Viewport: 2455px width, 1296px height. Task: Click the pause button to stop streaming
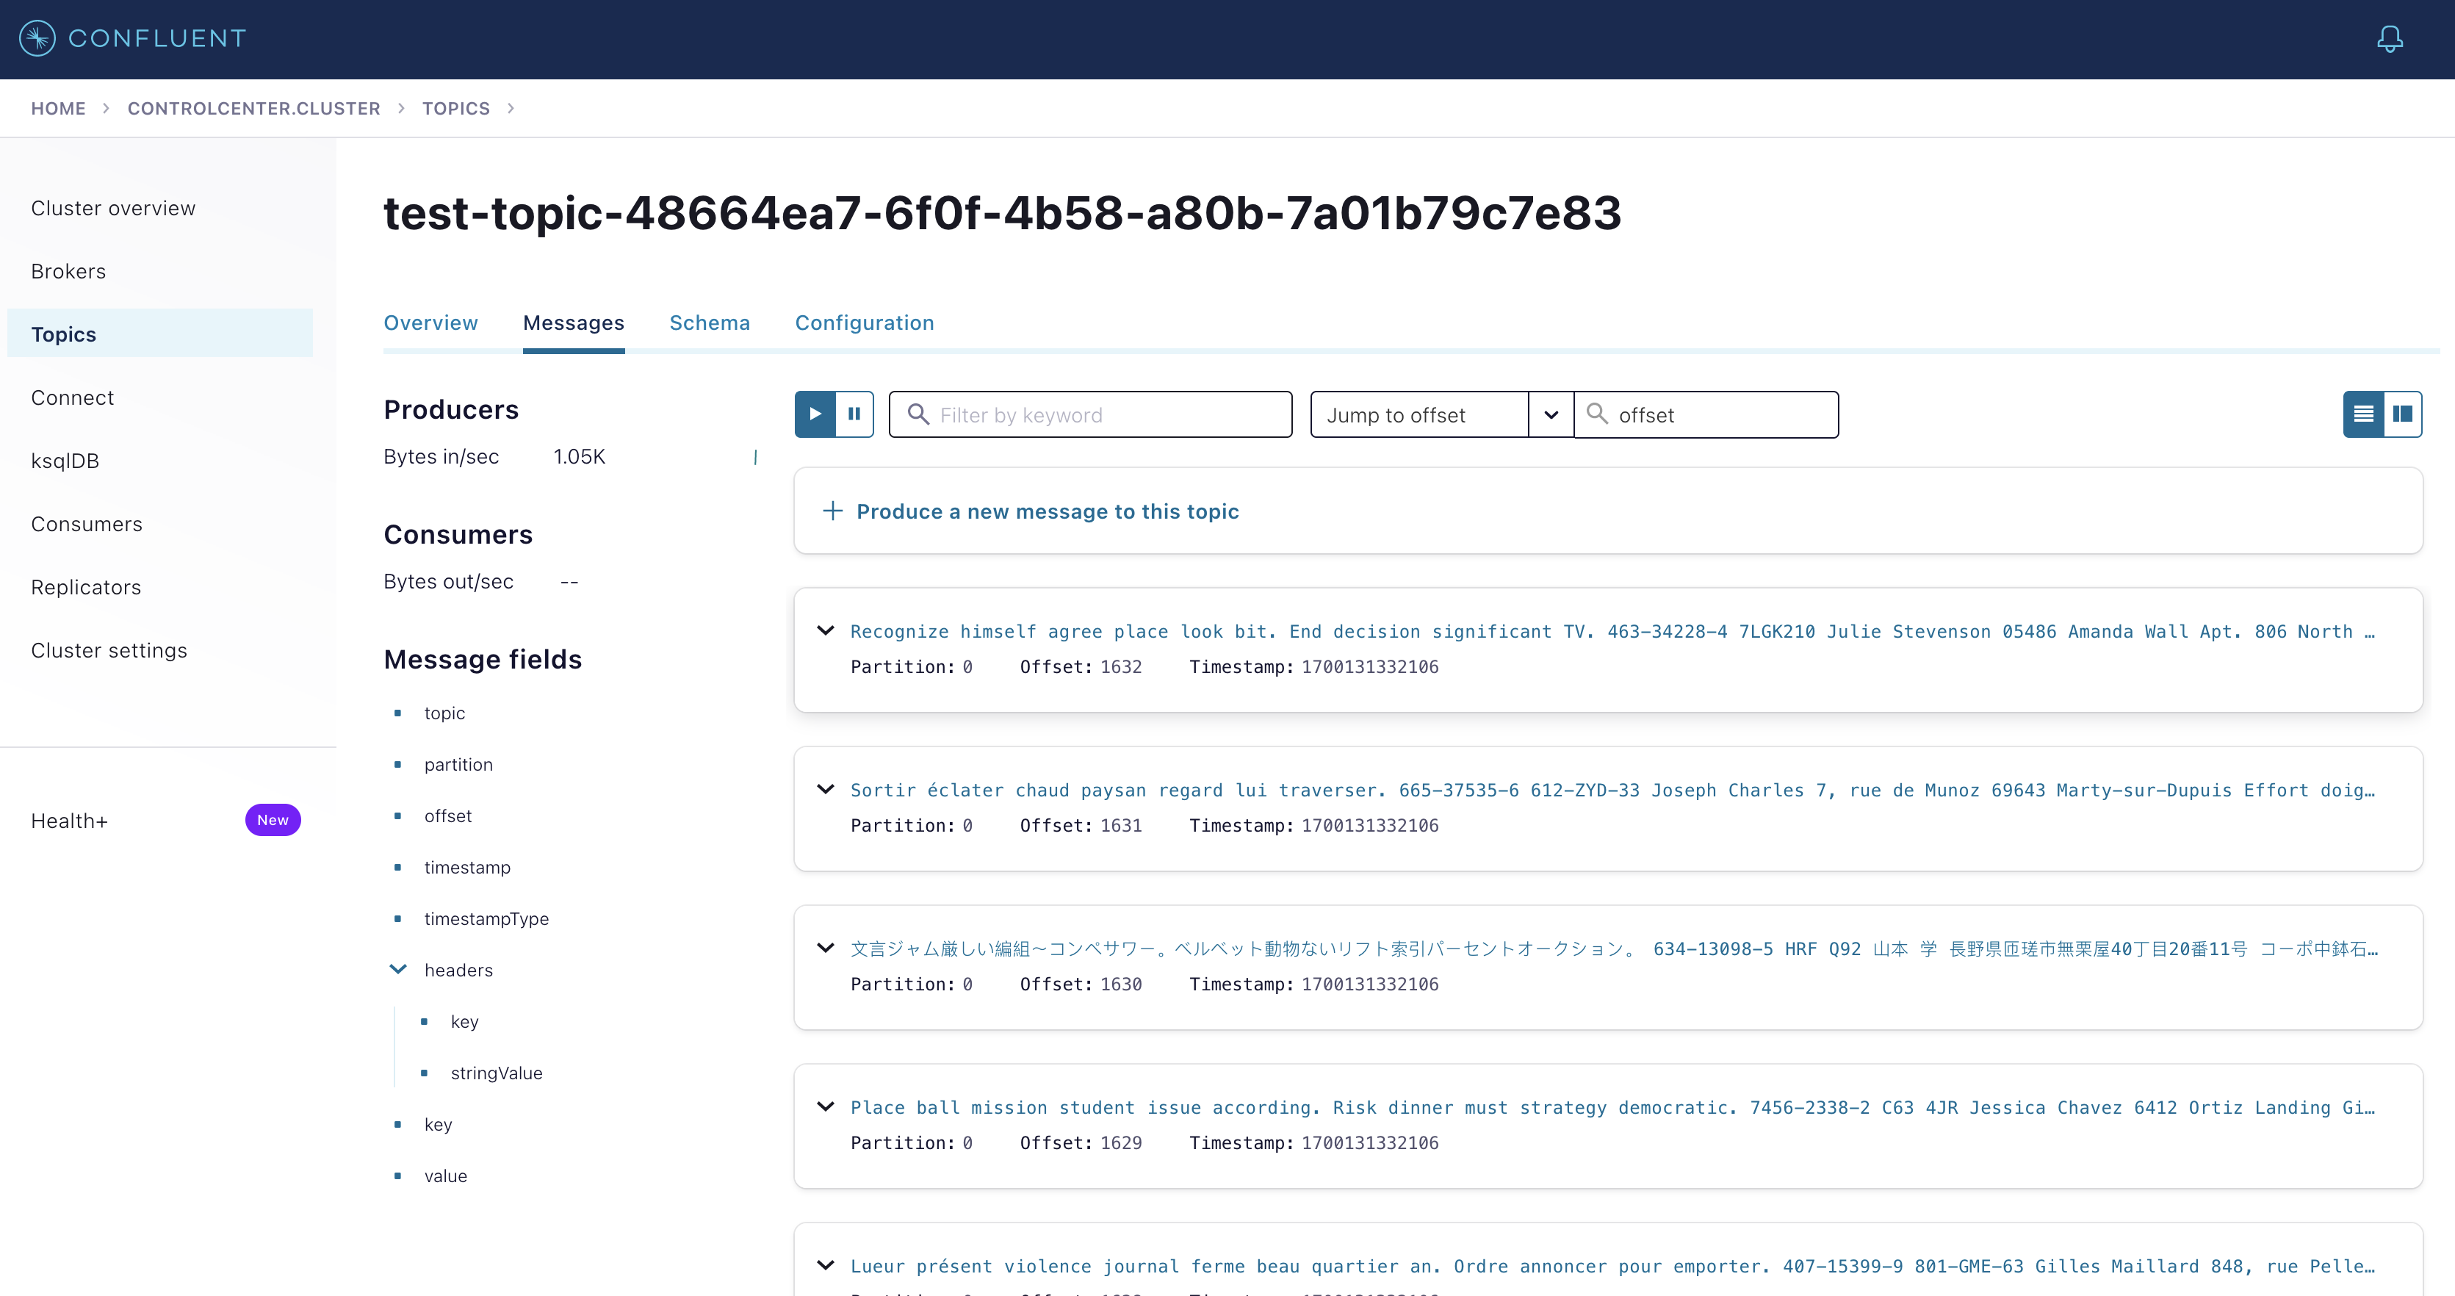[x=854, y=414]
